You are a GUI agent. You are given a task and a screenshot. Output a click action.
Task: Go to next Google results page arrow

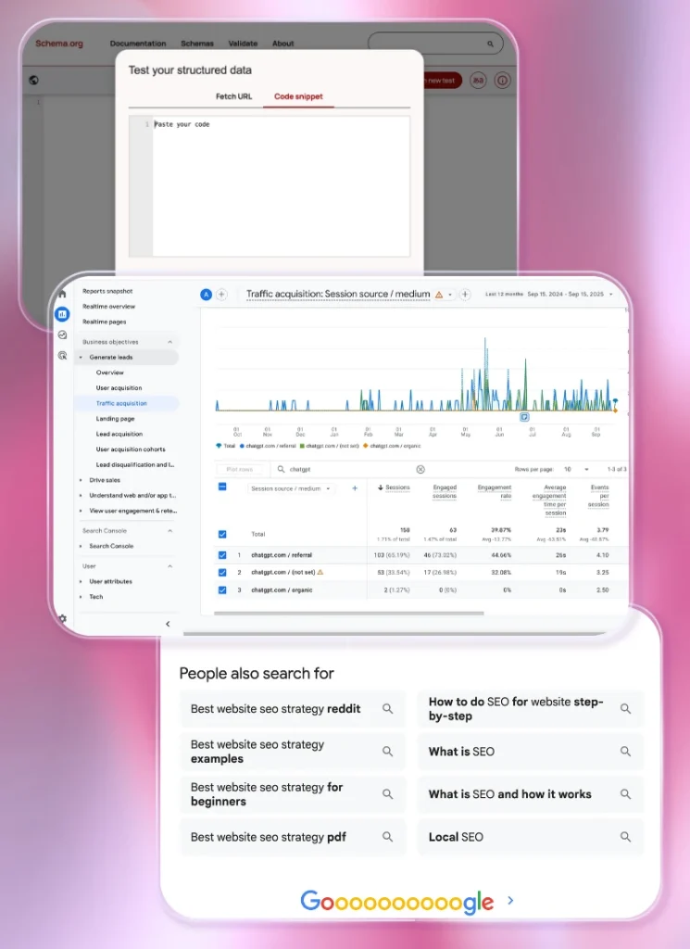pos(510,901)
